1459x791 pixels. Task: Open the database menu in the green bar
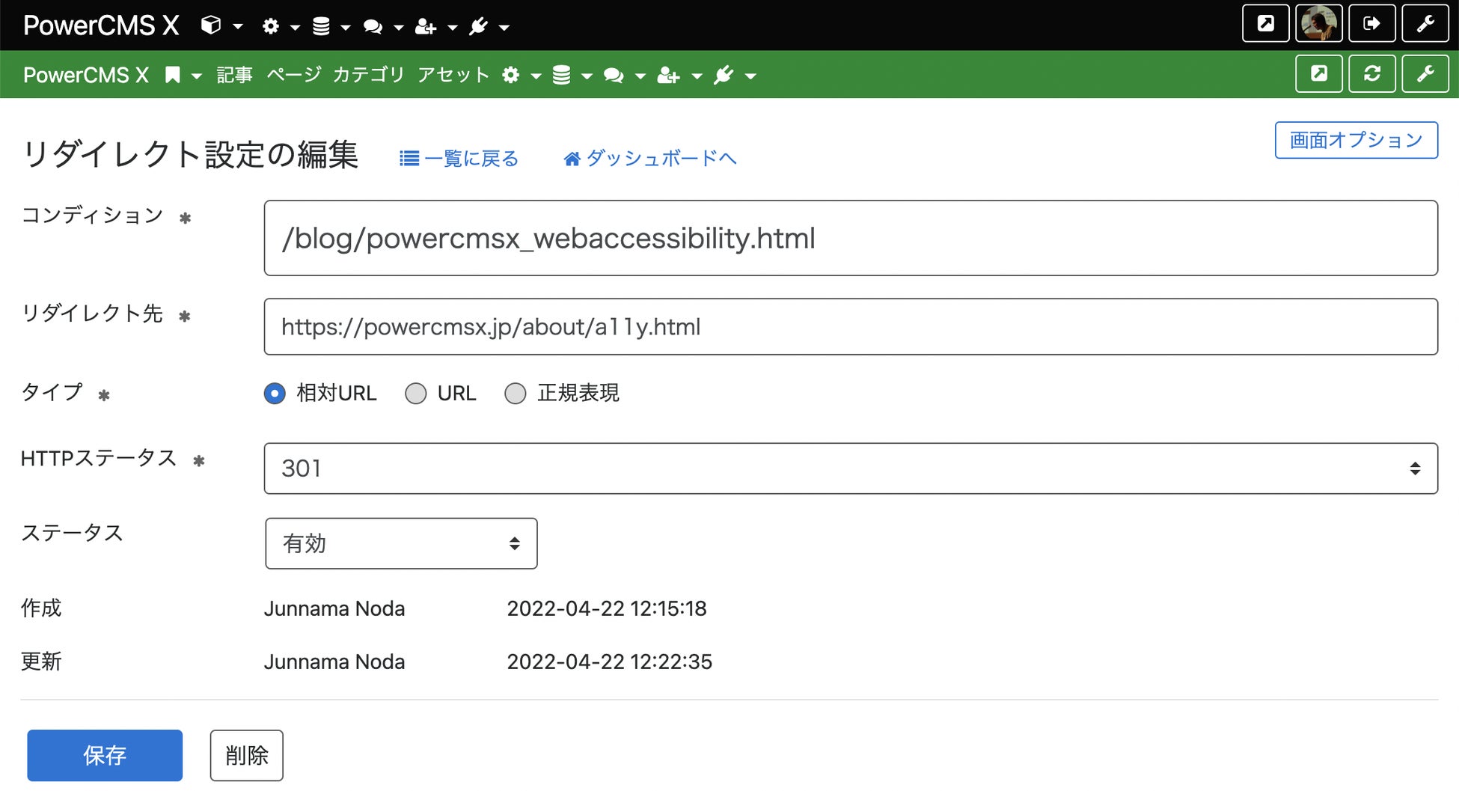click(x=572, y=75)
